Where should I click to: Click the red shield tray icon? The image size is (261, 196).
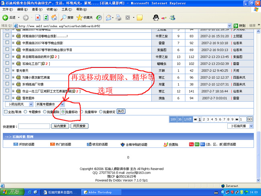232,192
